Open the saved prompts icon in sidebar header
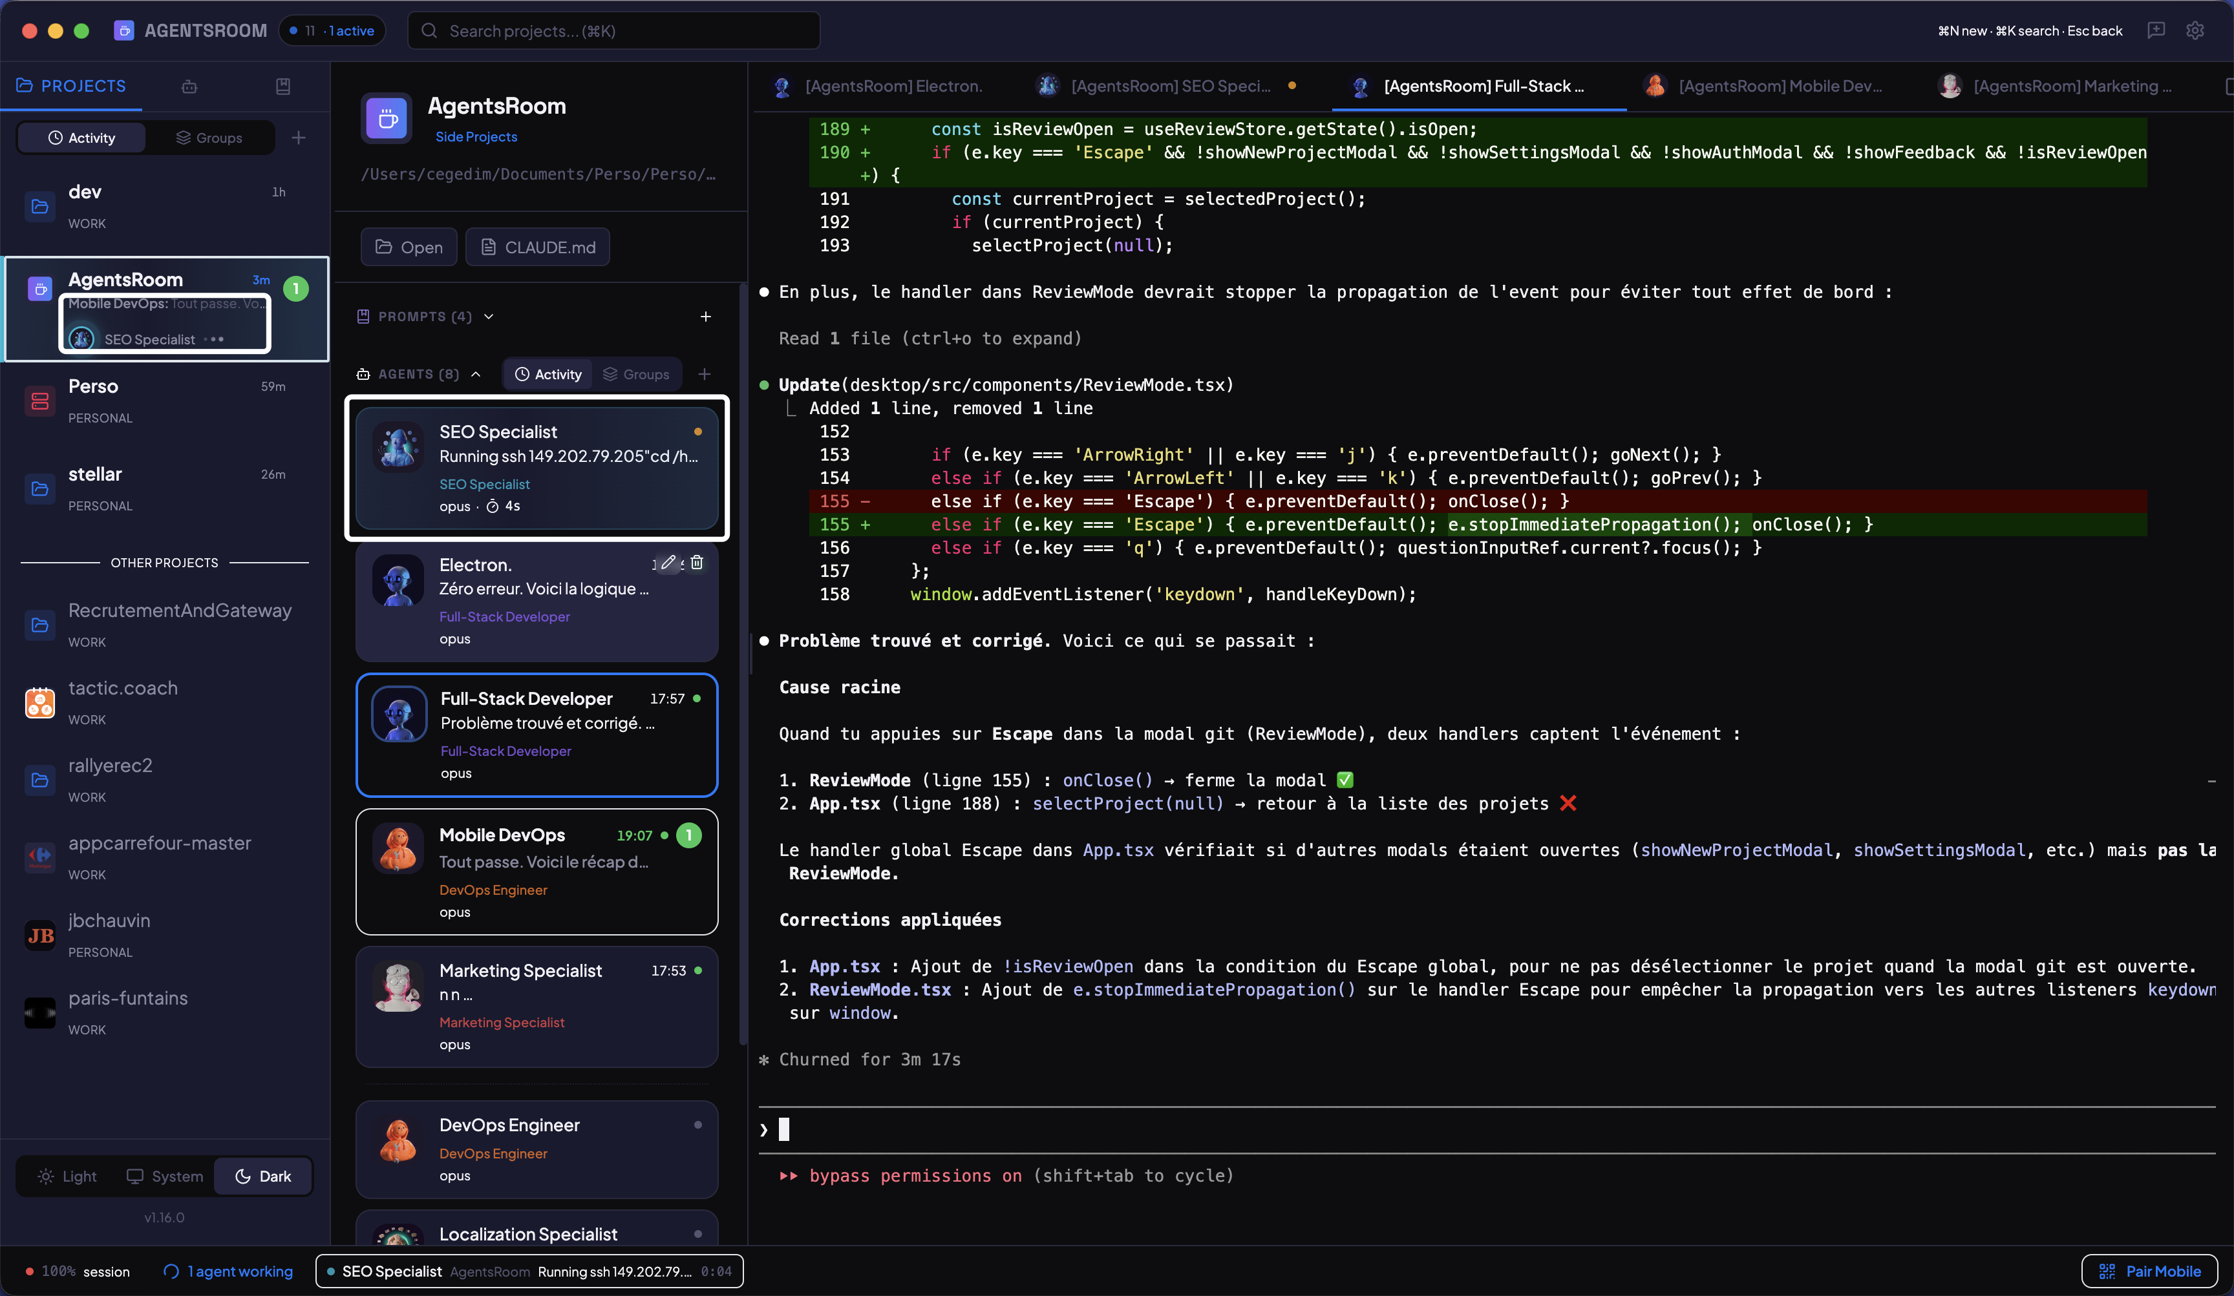Screen dimensions: 2234x1296 click(284, 86)
